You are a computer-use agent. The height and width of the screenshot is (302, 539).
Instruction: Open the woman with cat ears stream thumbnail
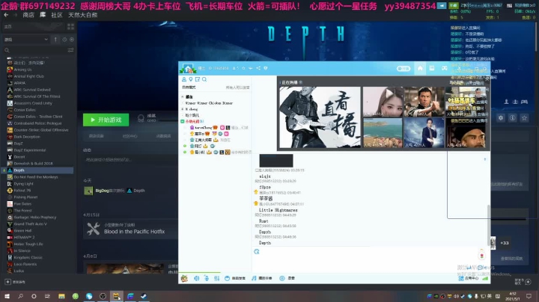pyautogui.click(x=383, y=102)
